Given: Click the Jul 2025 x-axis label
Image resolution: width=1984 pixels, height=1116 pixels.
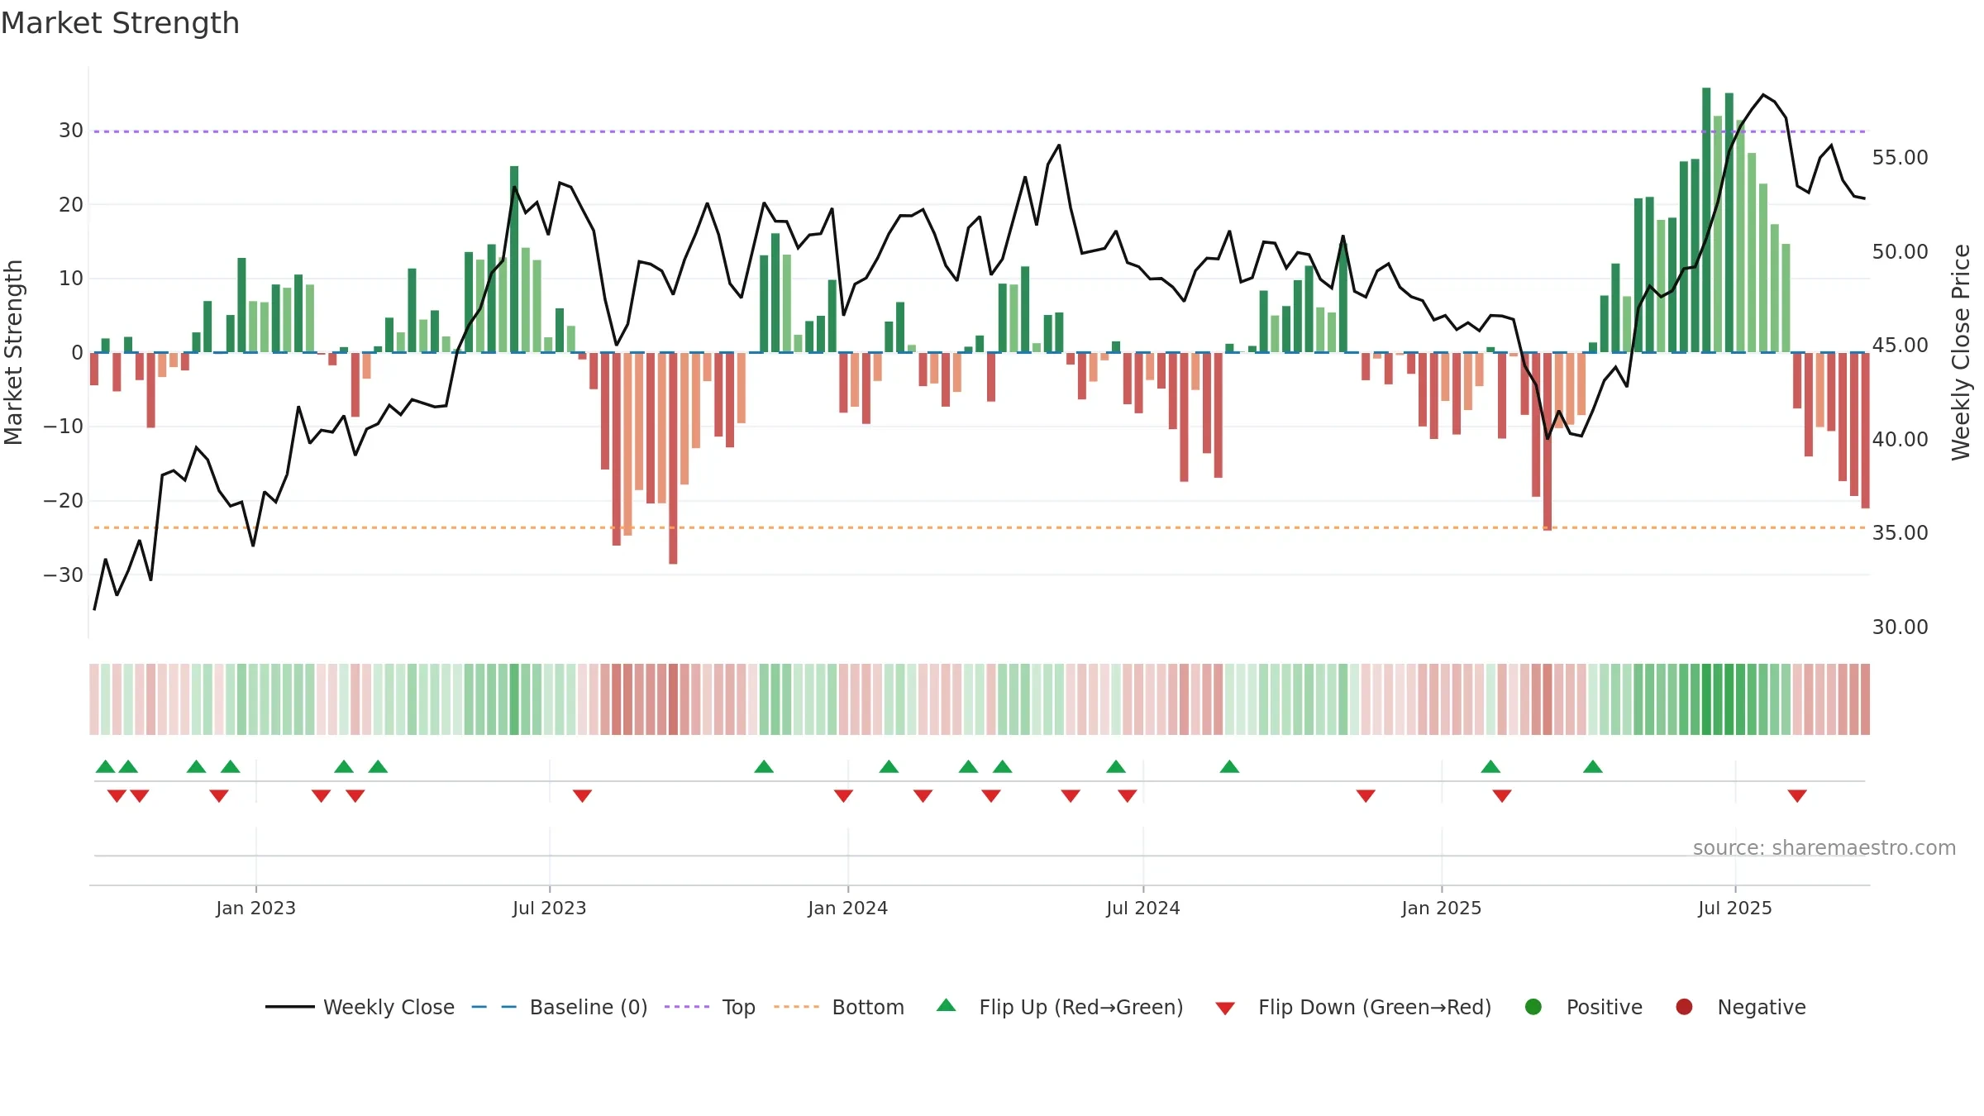Looking at the screenshot, I should [1735, 908].
